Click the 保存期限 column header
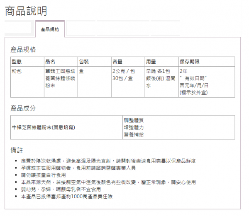 (189, 62)
